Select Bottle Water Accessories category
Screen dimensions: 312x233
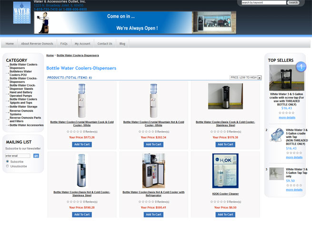[x=27, y=125]
